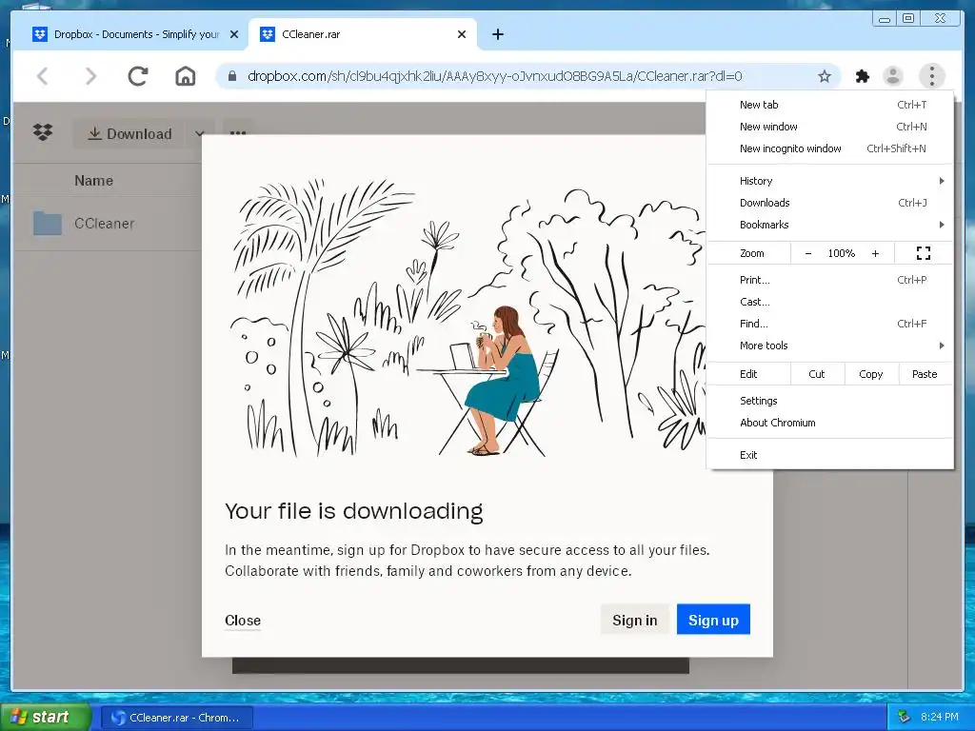
Task: Click the browser forward arrow
Action: pos(90,76)
